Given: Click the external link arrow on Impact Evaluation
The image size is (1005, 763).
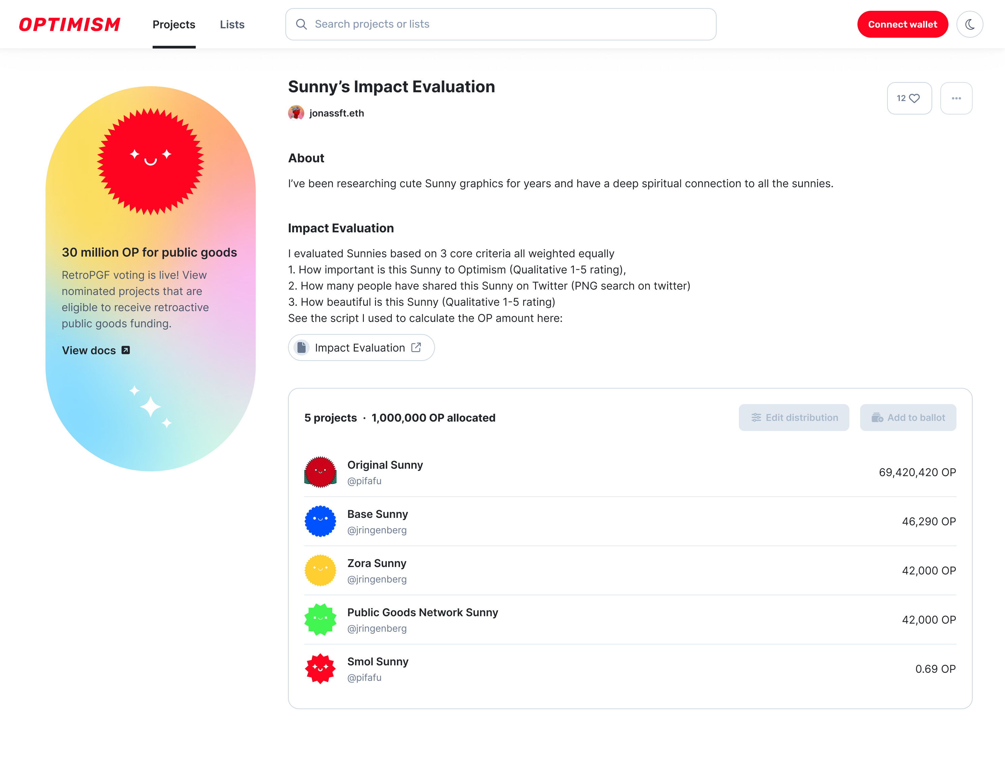Looking at the screenshot, I should [416, 347].
